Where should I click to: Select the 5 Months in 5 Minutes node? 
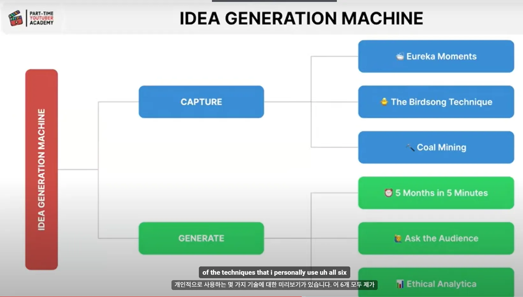pos(436,193)
